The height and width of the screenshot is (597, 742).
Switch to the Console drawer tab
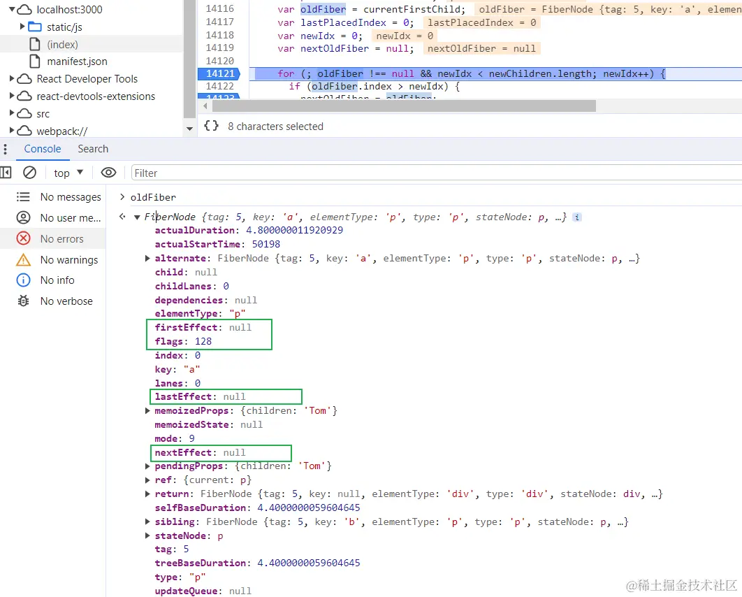tap(43, 149)
